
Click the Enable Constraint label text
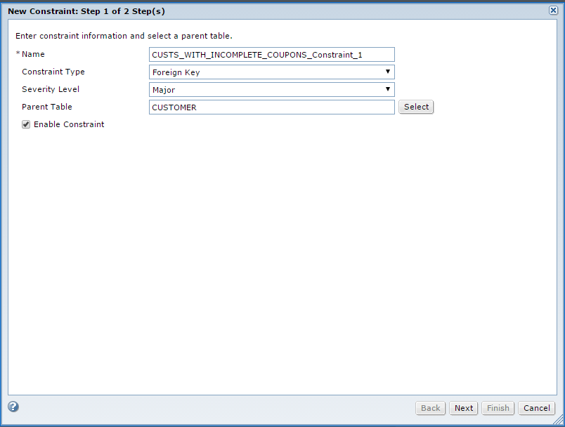69,124
